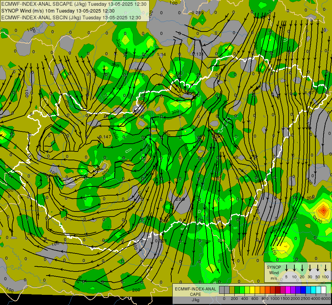Select the yellow CAPE swatch before 600
The height and width of the screenshot is (305, 332).
pos(252,290)
